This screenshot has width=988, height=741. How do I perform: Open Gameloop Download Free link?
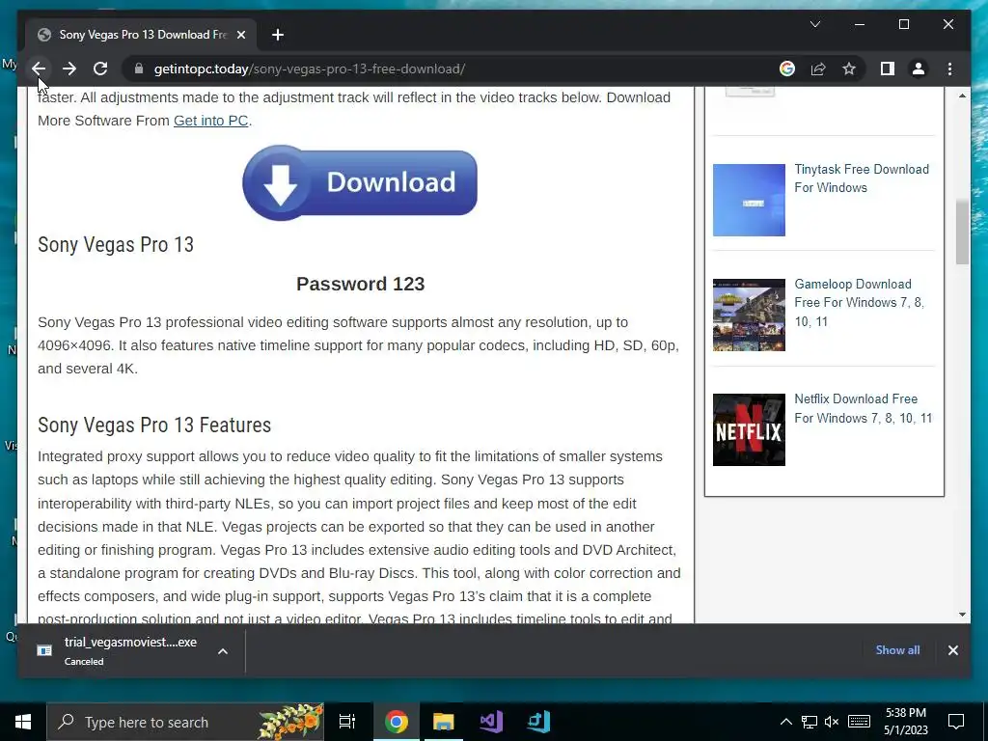click(858, 302)
